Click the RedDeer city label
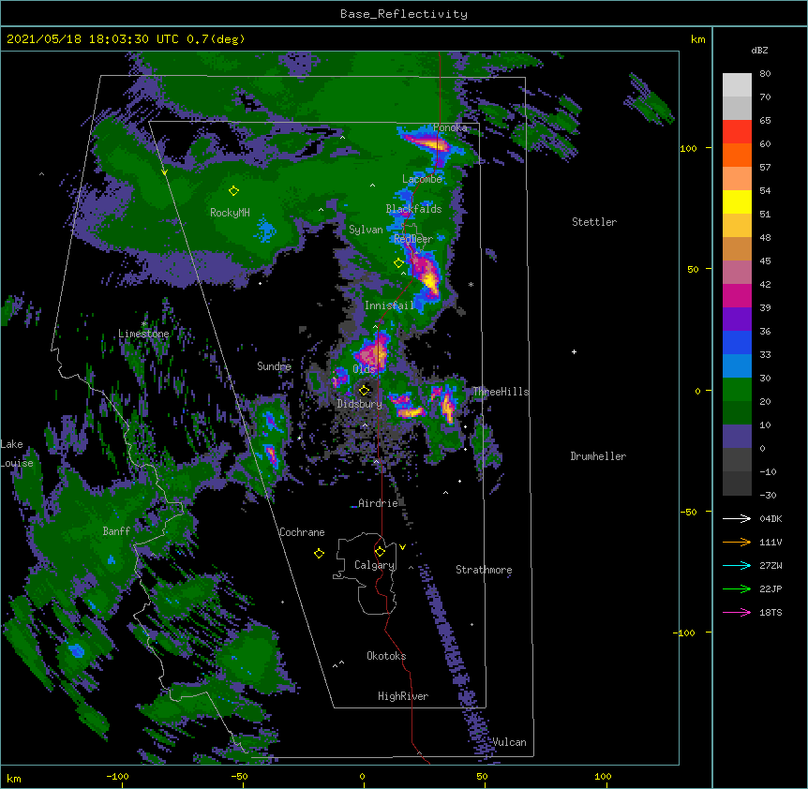 [x=413, y=239]
